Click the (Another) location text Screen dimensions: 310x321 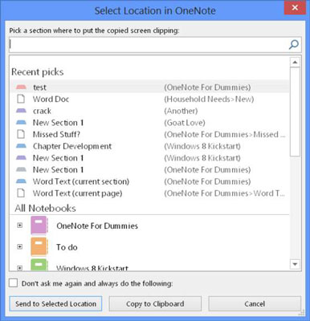(x=181, y=111)
